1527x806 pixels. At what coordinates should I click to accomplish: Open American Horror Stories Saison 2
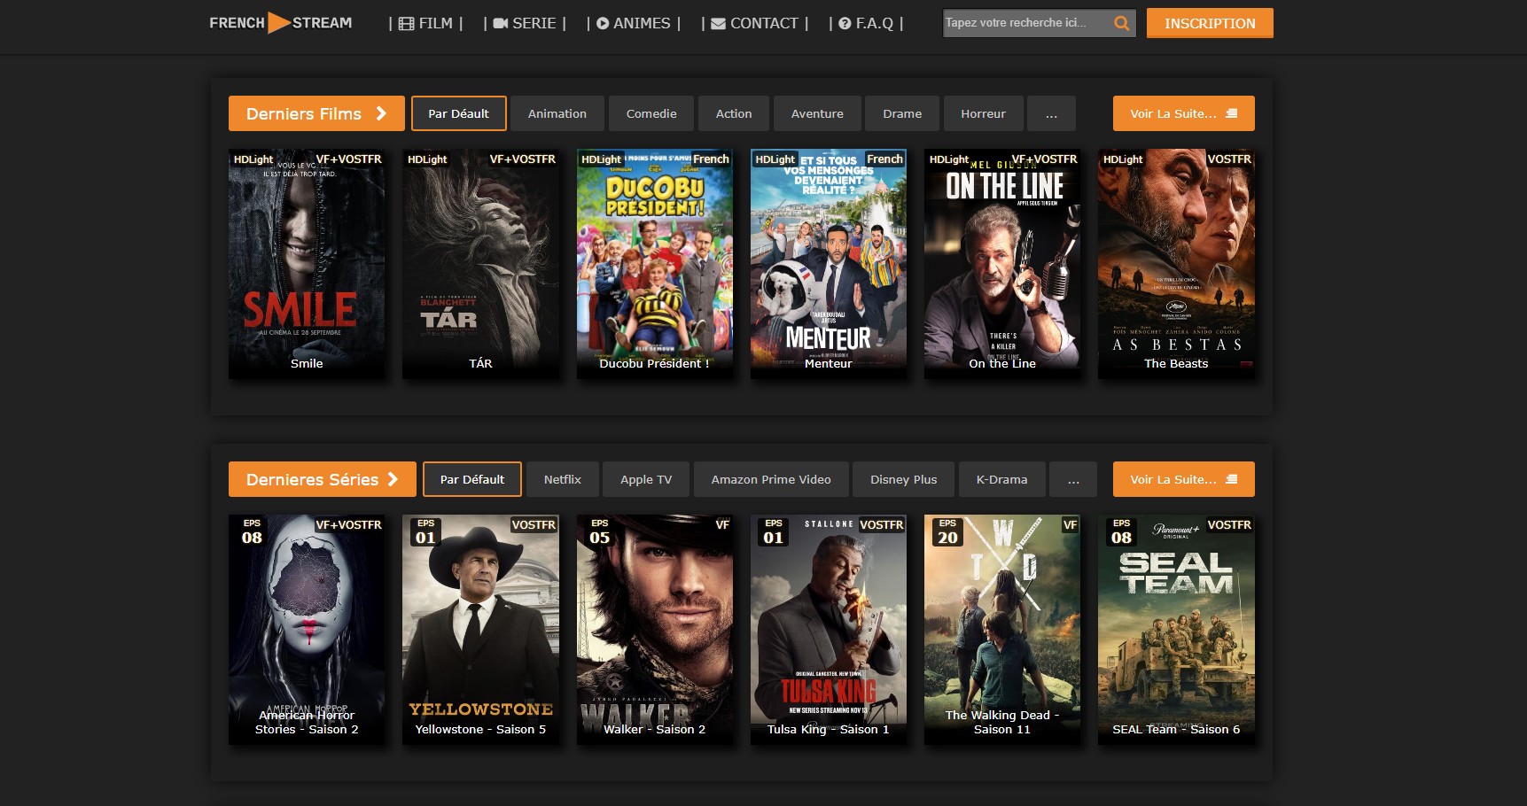click(307, 630)
